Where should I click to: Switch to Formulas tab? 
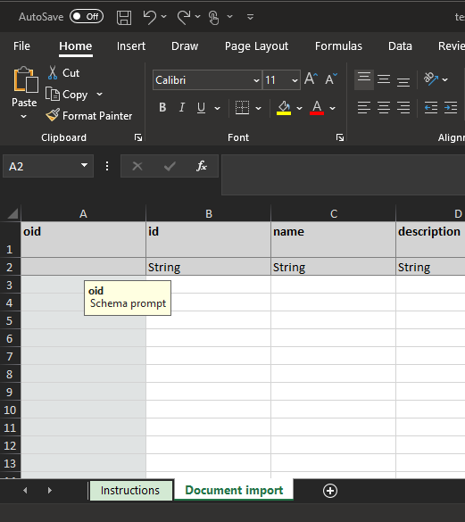pos(338,46)
